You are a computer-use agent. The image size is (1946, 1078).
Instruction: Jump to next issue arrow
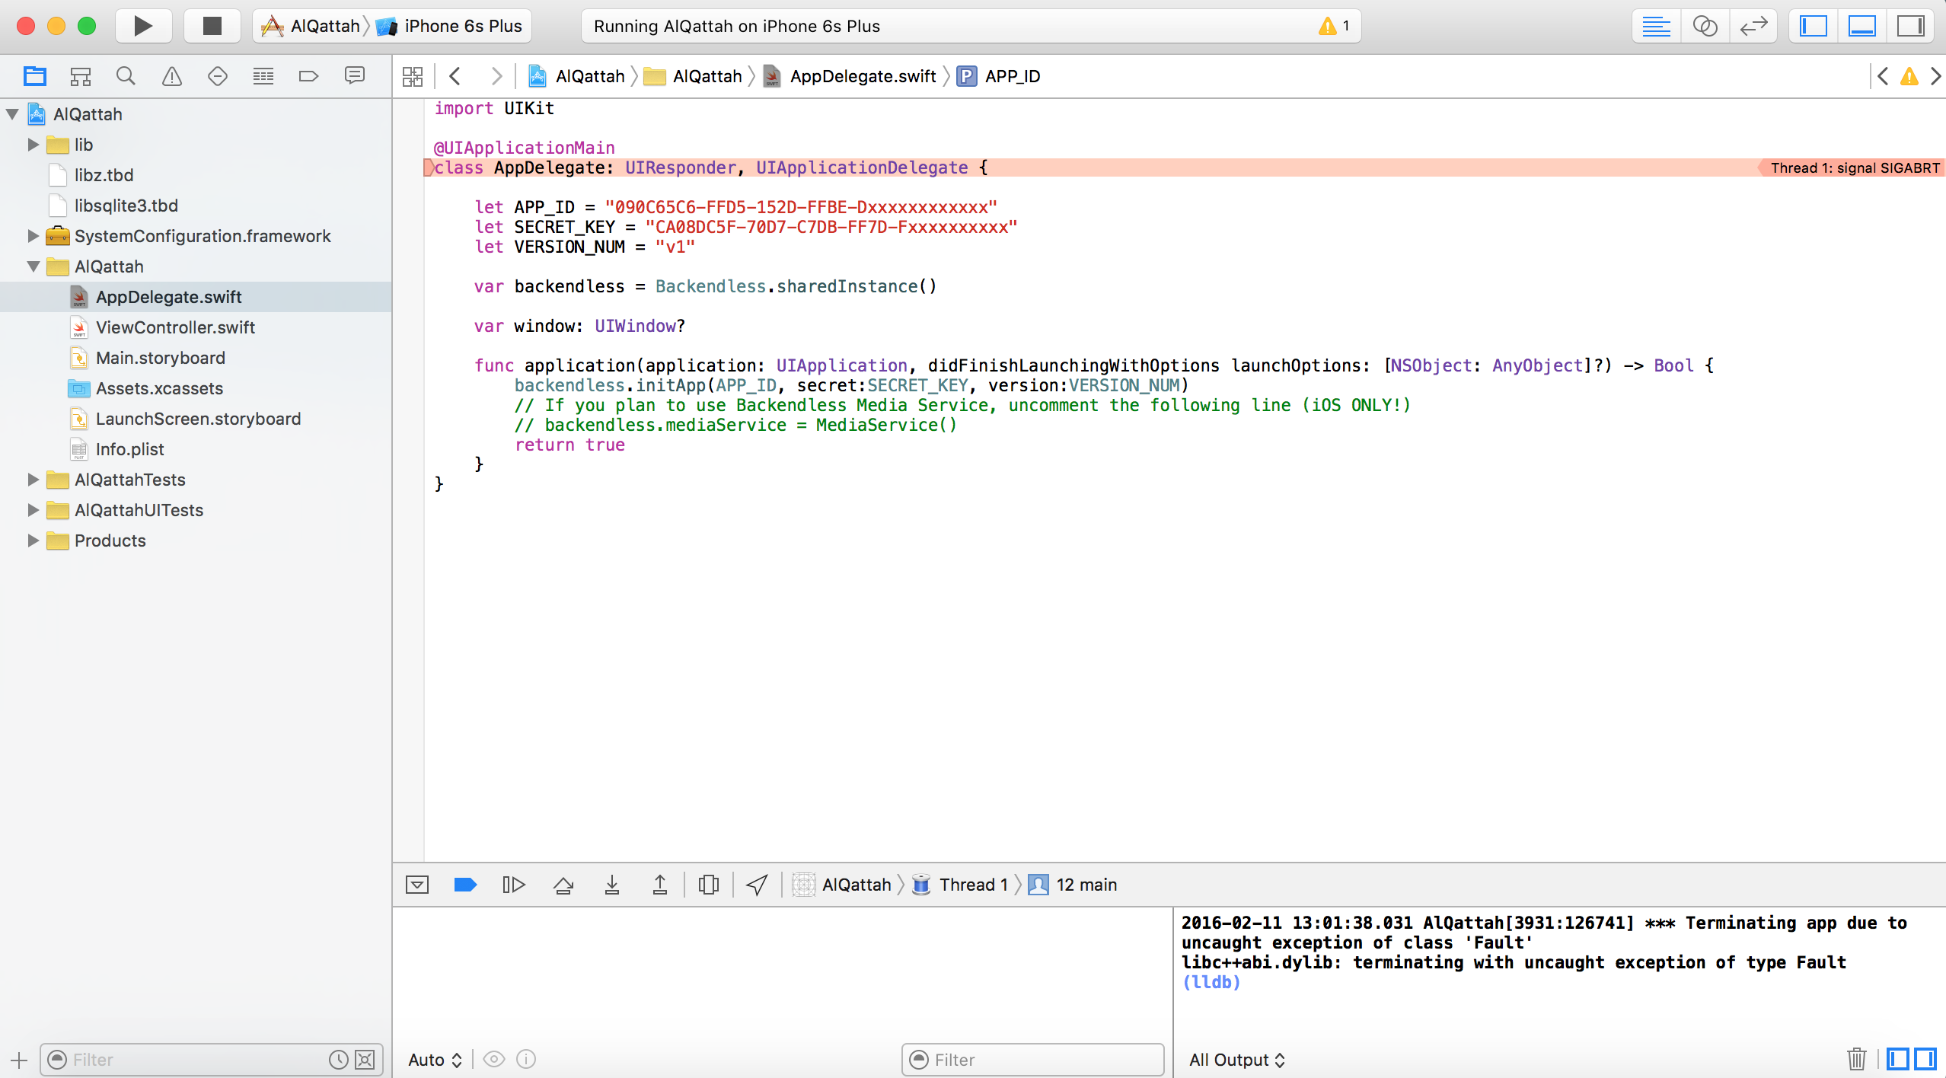coord(1935,76)
